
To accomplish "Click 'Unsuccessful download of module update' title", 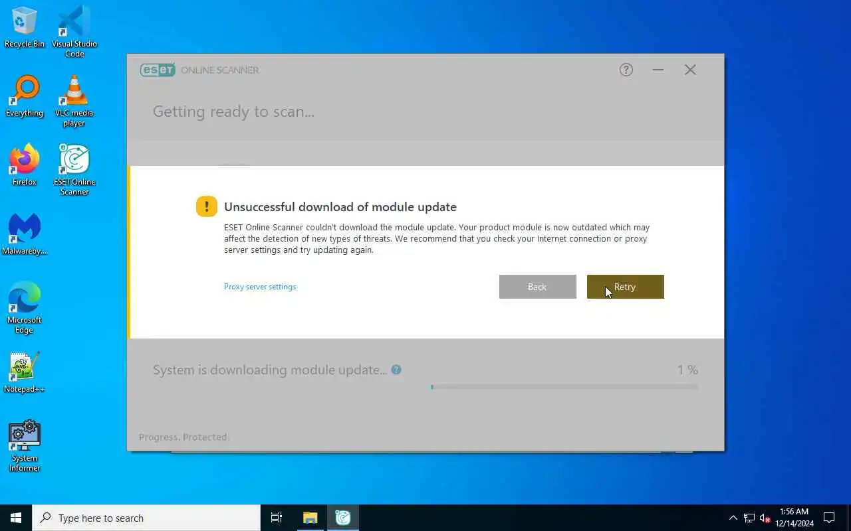I will click(340, 206).
